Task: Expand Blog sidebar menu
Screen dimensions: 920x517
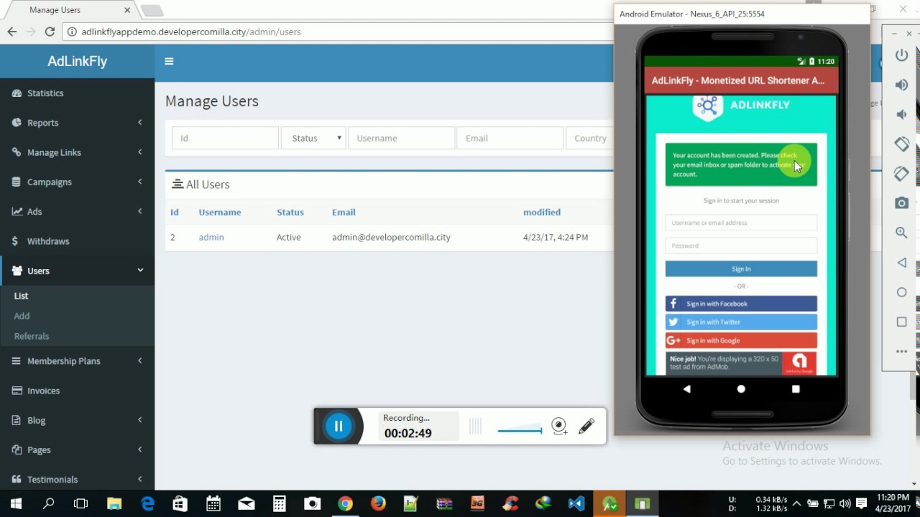Action: pyautogui.click(x=77, y=420)
